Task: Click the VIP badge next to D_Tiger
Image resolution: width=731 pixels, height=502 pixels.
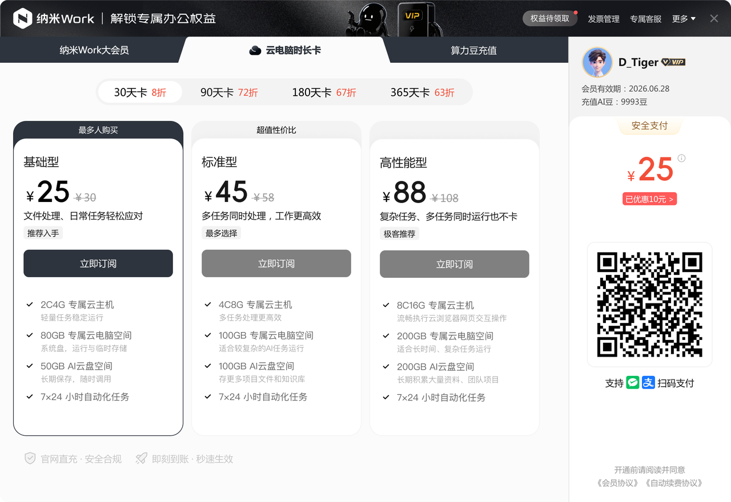Action: (673, 62)
